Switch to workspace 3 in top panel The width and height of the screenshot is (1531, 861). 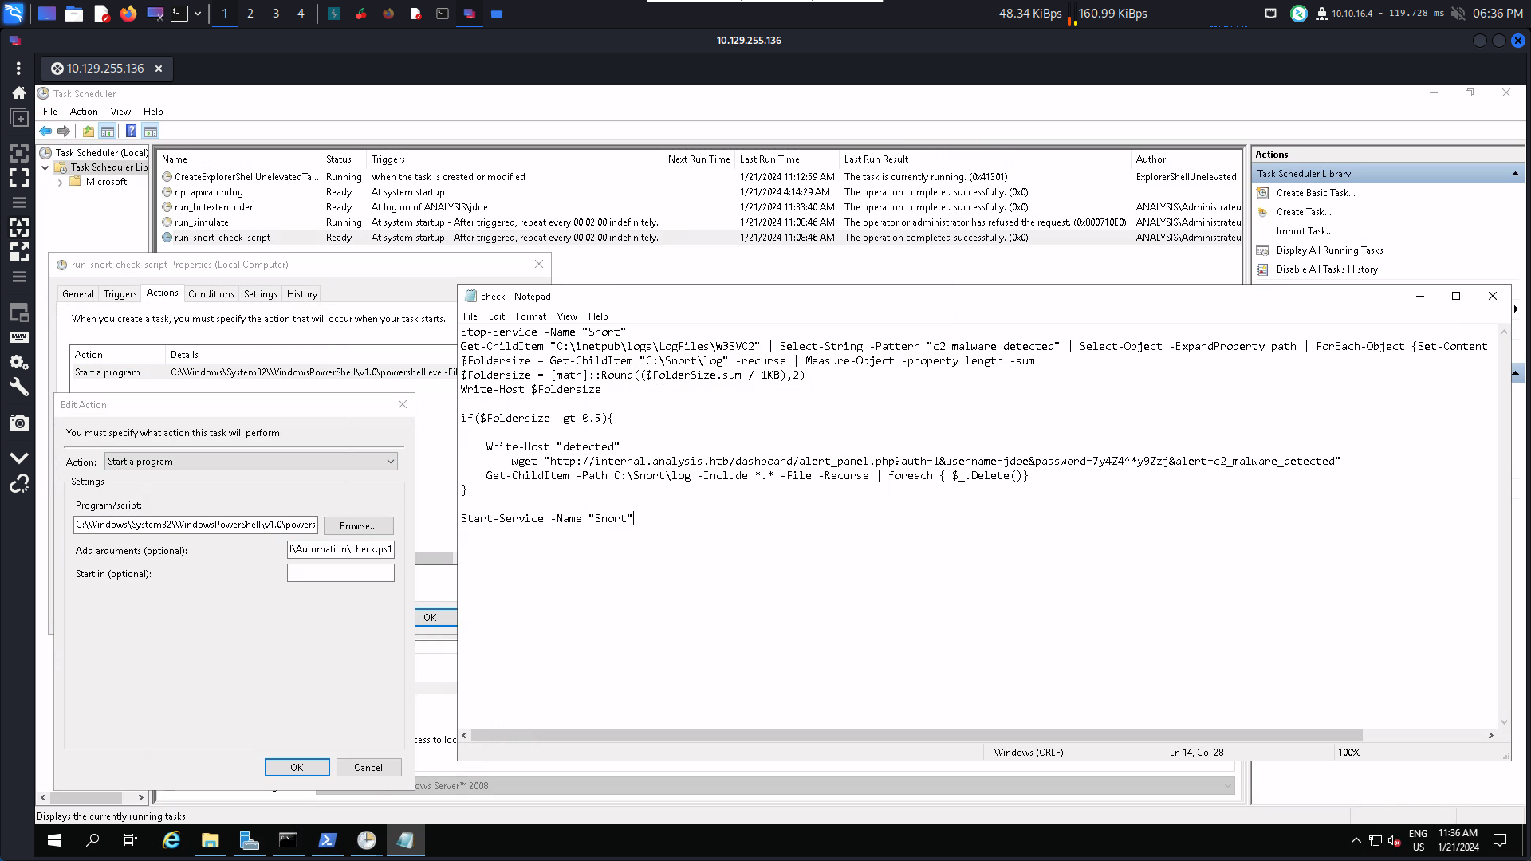(276, 14)
